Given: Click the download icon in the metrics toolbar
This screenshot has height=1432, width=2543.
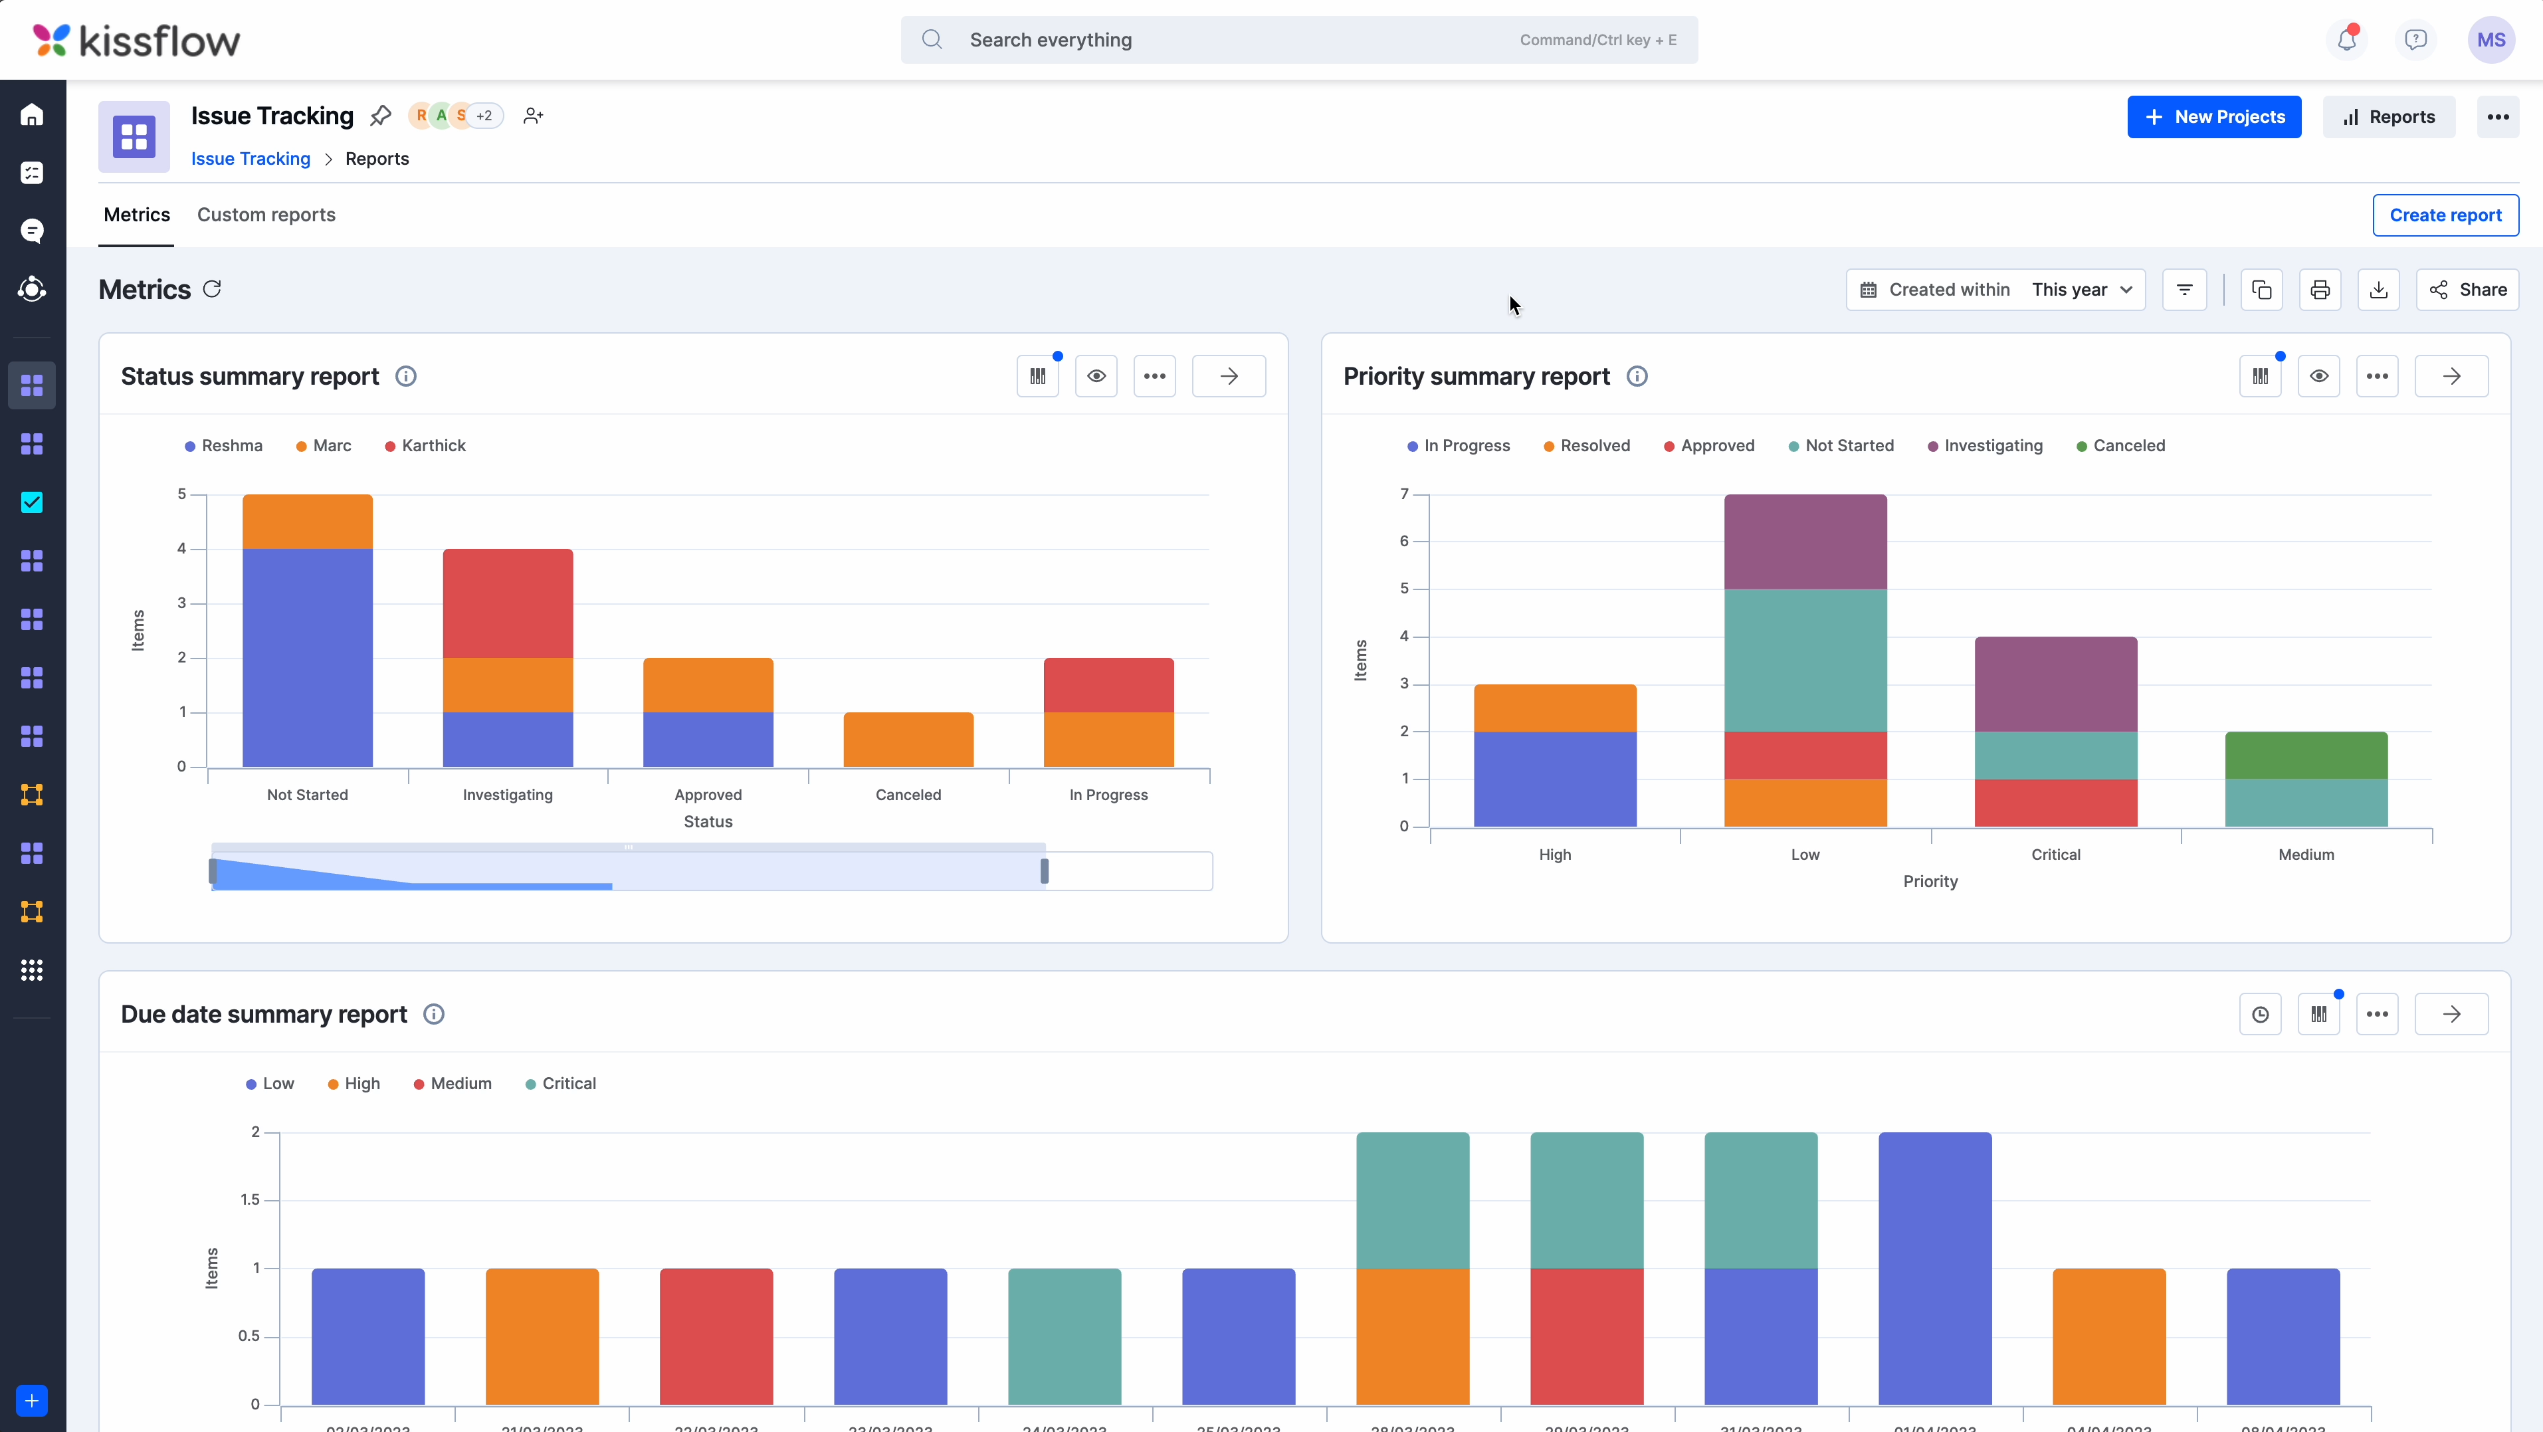Looking at the screenshot, I should click(x=2379, y=290).
